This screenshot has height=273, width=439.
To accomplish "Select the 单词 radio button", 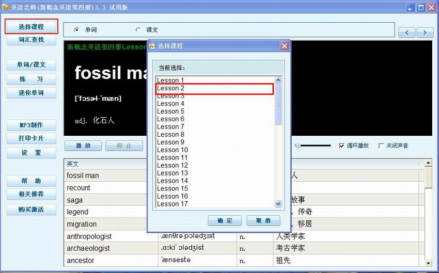I will (76, 29).
